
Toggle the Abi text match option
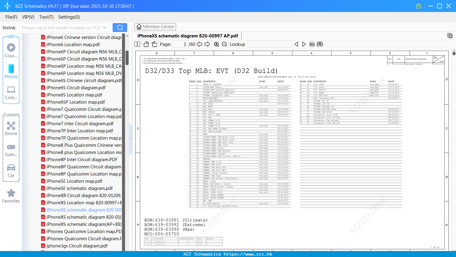pyautogui.click(x=312, y=44)
